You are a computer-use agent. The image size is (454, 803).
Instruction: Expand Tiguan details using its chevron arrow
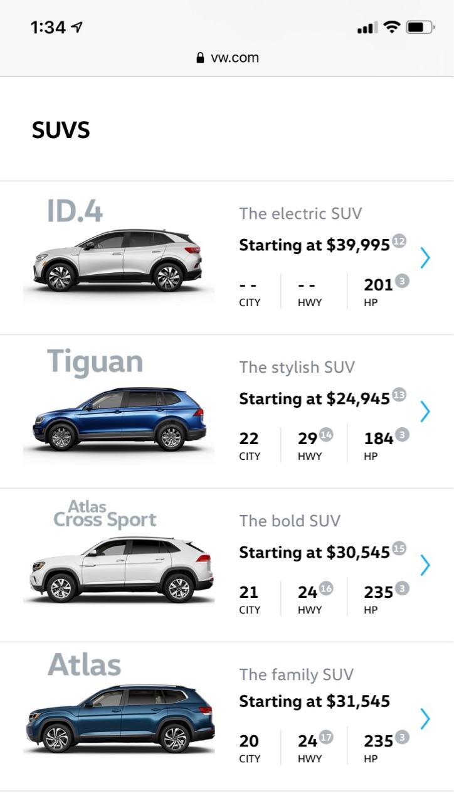coord(425,411)
